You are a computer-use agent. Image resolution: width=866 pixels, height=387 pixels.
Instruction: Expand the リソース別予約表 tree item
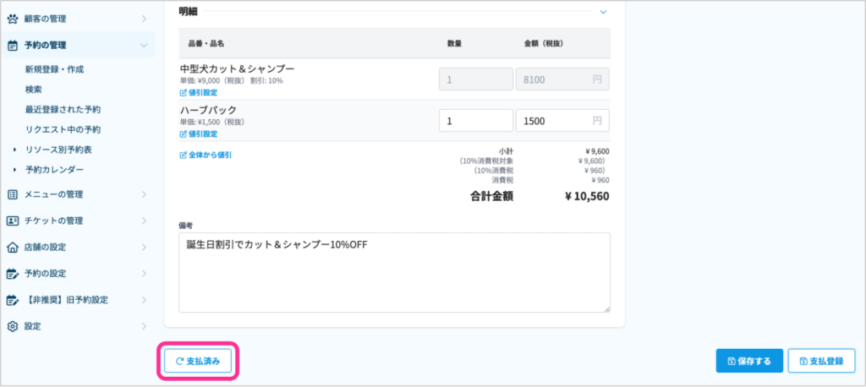pos(14,150)
